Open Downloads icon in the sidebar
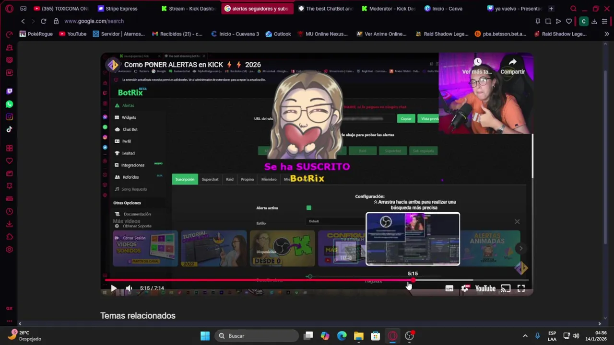Viewport: 614px width, 345px height. pos(9,224)
